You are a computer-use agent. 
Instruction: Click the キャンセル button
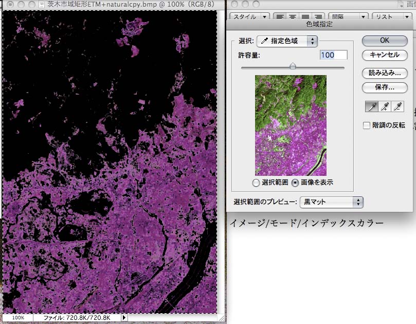[385, 55]
